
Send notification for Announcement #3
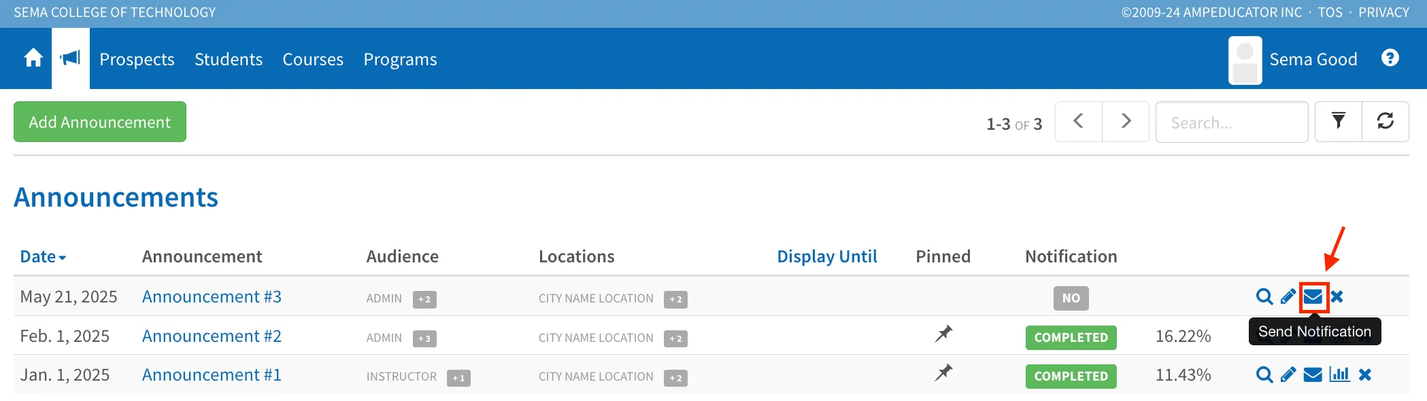point(1313,297)
